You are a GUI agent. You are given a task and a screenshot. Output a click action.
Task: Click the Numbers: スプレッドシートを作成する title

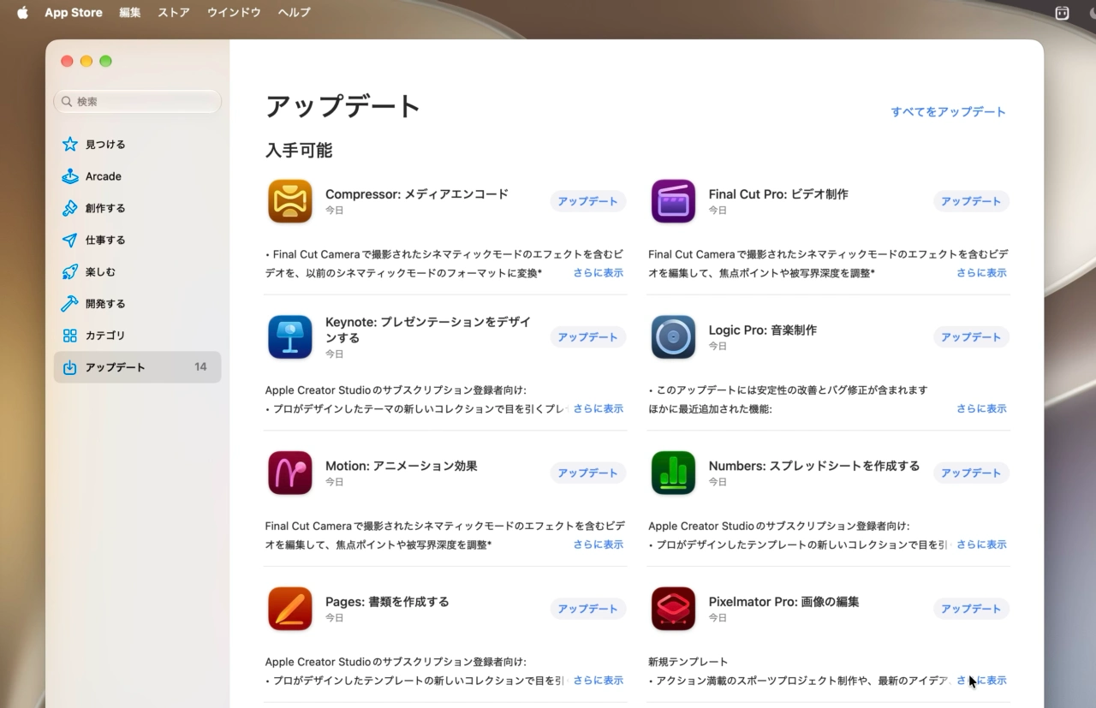click(x=814, y=467)
